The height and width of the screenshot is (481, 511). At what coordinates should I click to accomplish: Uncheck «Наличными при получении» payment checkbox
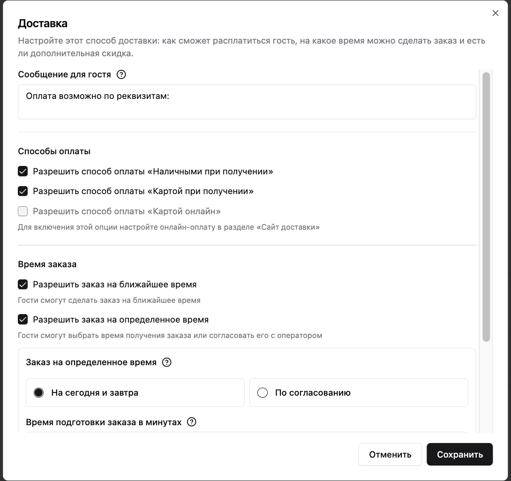pos(23,172)
